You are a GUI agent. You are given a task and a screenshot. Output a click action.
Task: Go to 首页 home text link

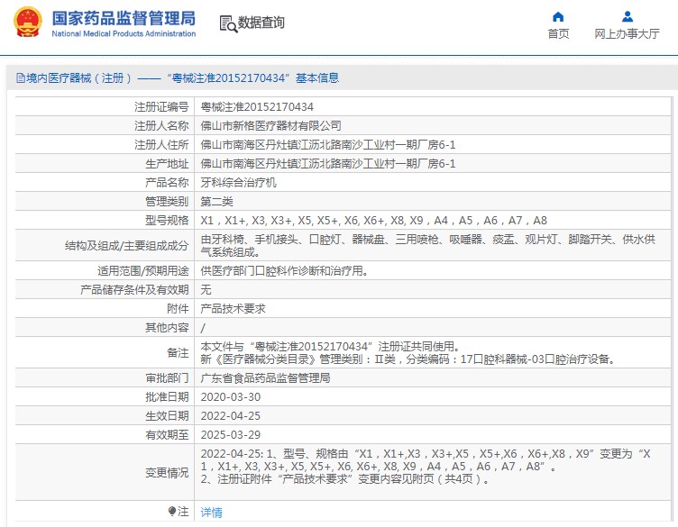click(558, 33)
